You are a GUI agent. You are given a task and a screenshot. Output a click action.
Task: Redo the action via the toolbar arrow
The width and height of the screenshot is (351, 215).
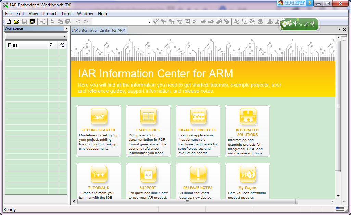pos(86,22)
